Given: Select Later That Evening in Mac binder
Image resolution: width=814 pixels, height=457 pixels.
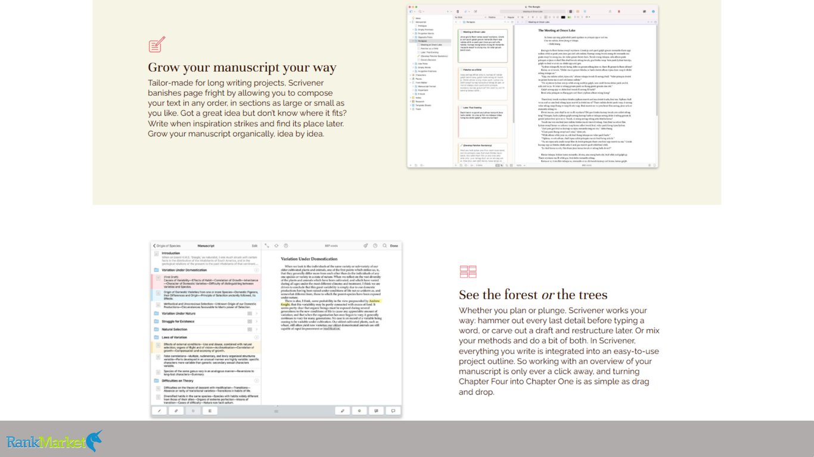Looking at the screenshot, I should point(430,52).
